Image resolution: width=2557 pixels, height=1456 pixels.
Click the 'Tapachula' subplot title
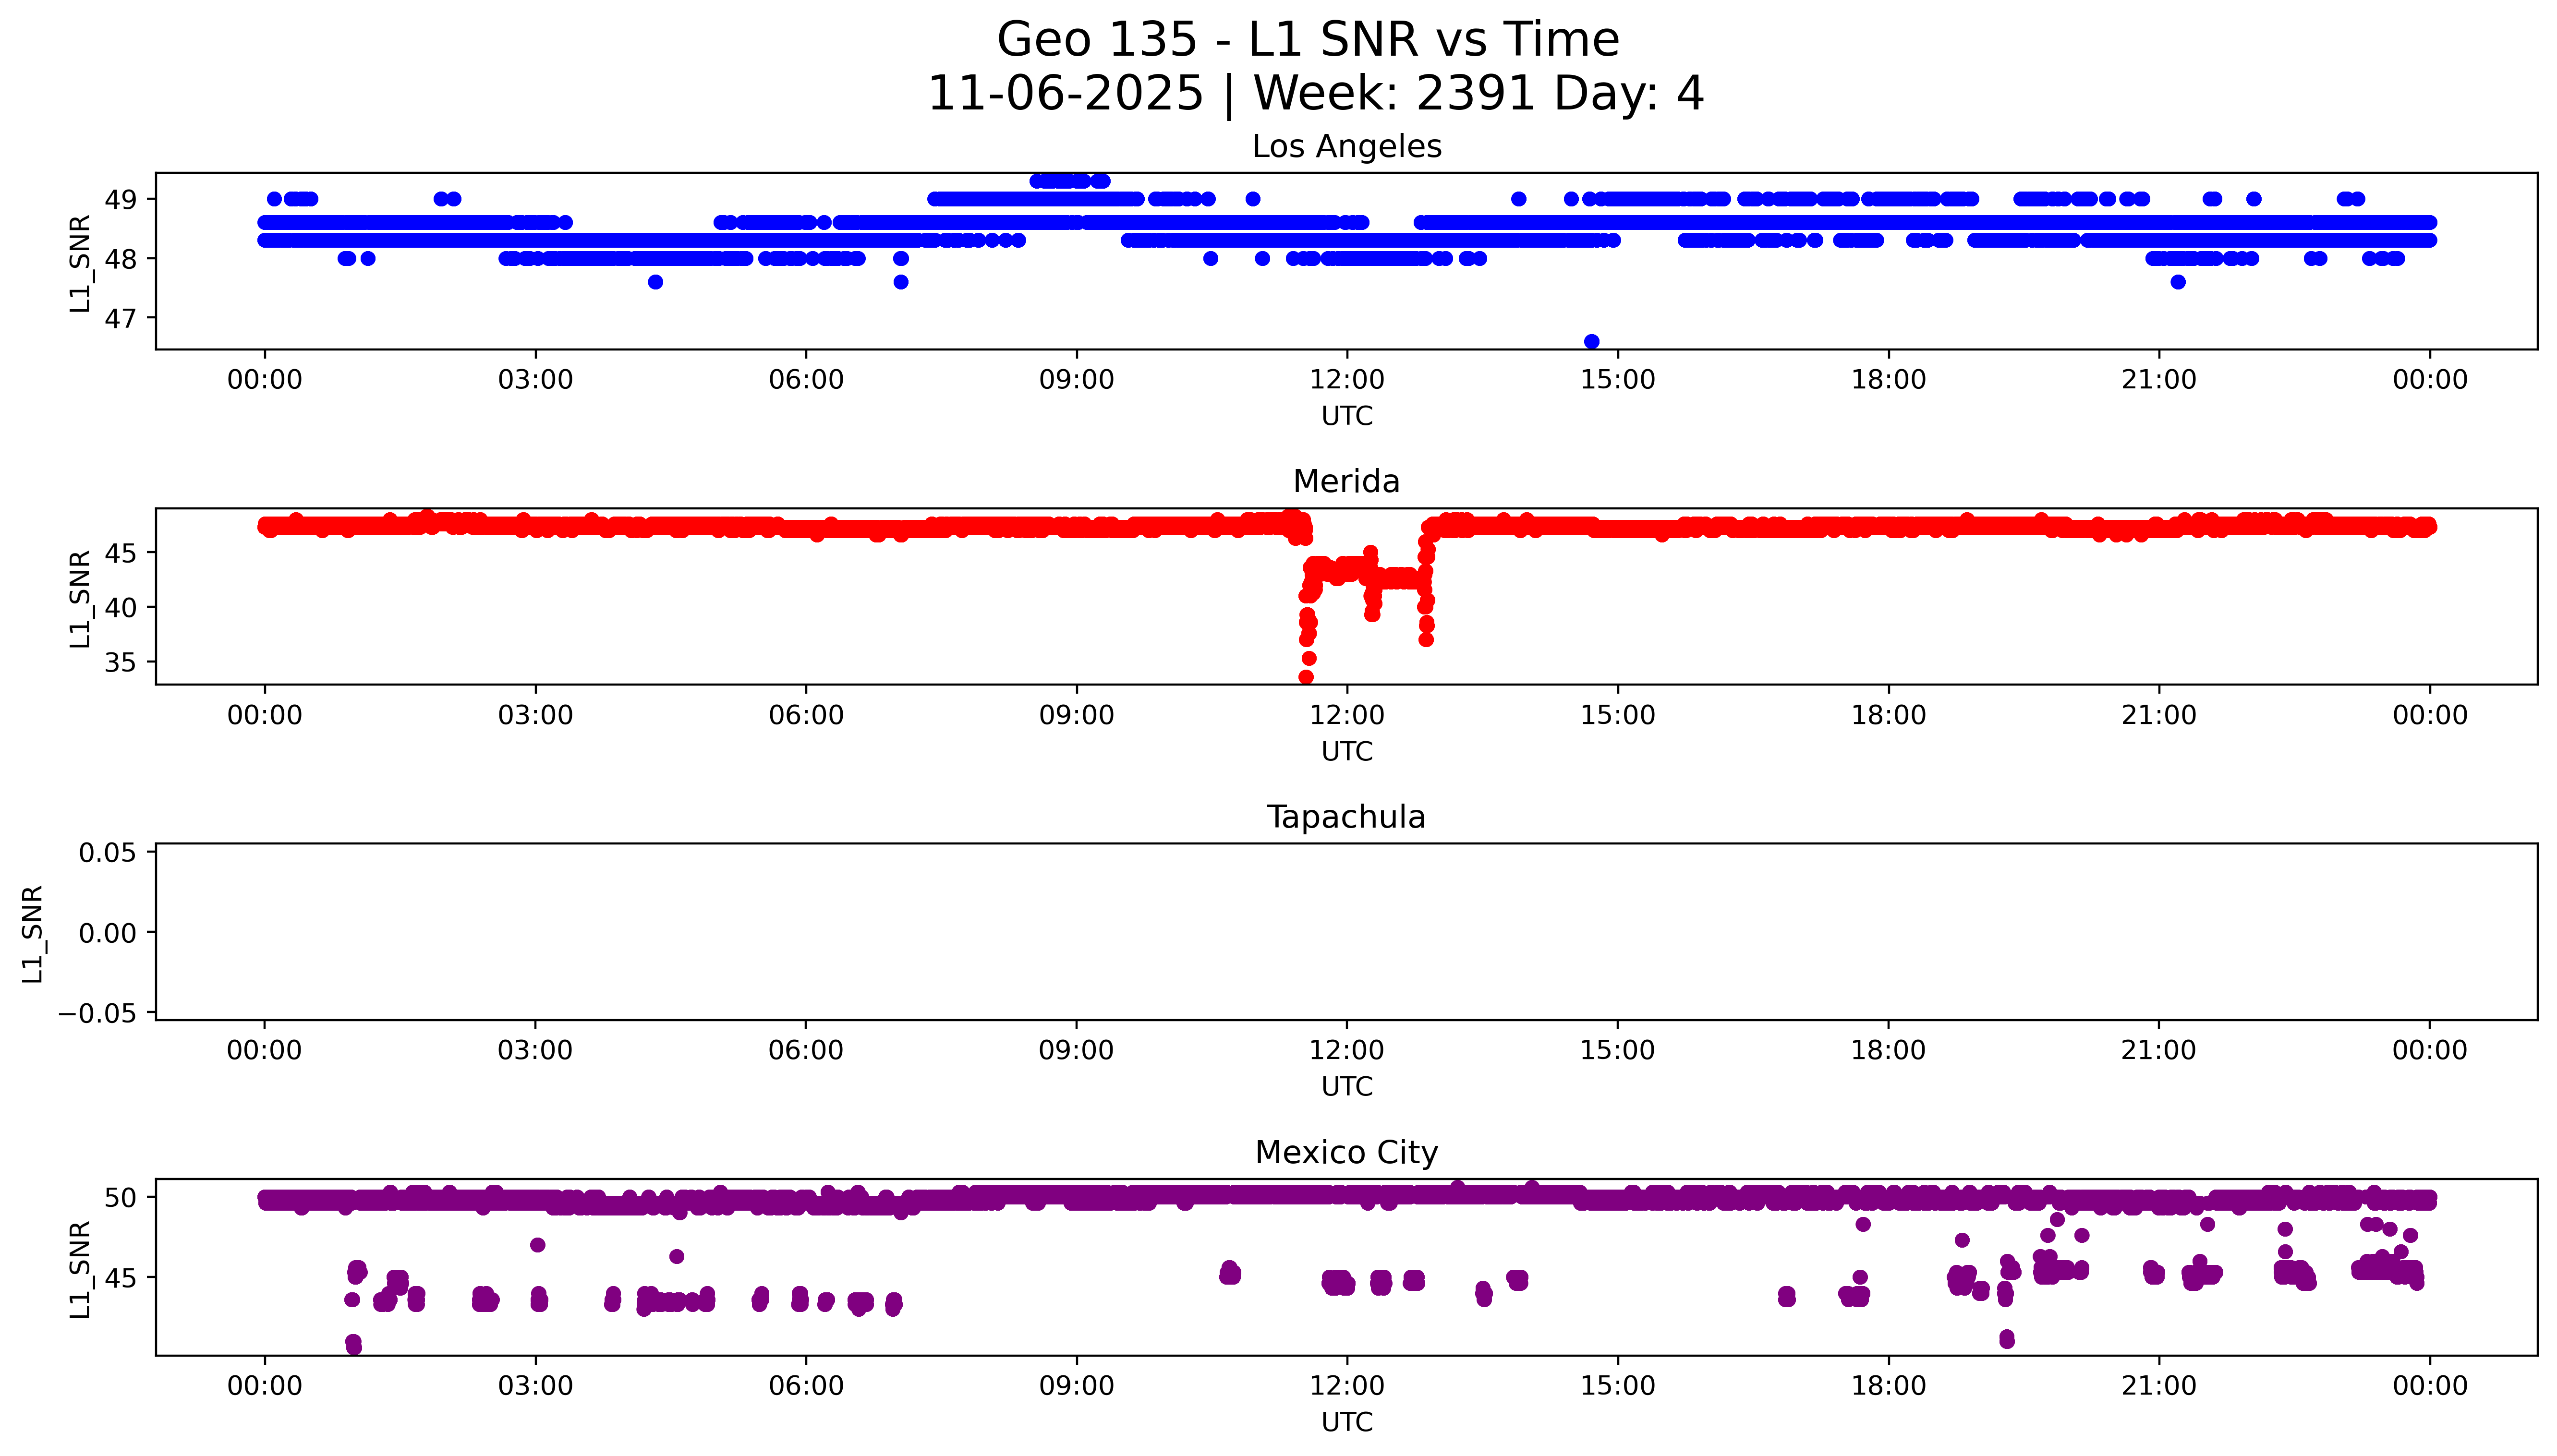(x=1346, y=817)
